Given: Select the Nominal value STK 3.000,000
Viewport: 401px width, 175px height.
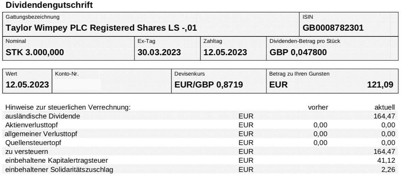Looking at the screenshot, I should (x=34, y=52).
